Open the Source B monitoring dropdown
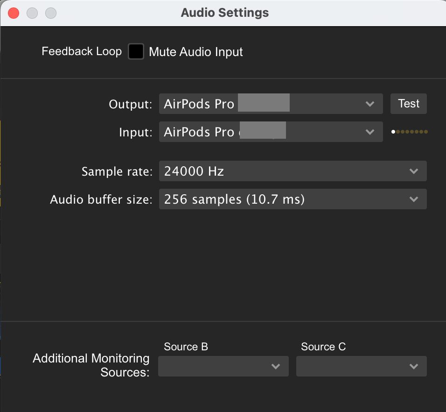This screenshot has width=446, height=412. click(x=223, y=366)
